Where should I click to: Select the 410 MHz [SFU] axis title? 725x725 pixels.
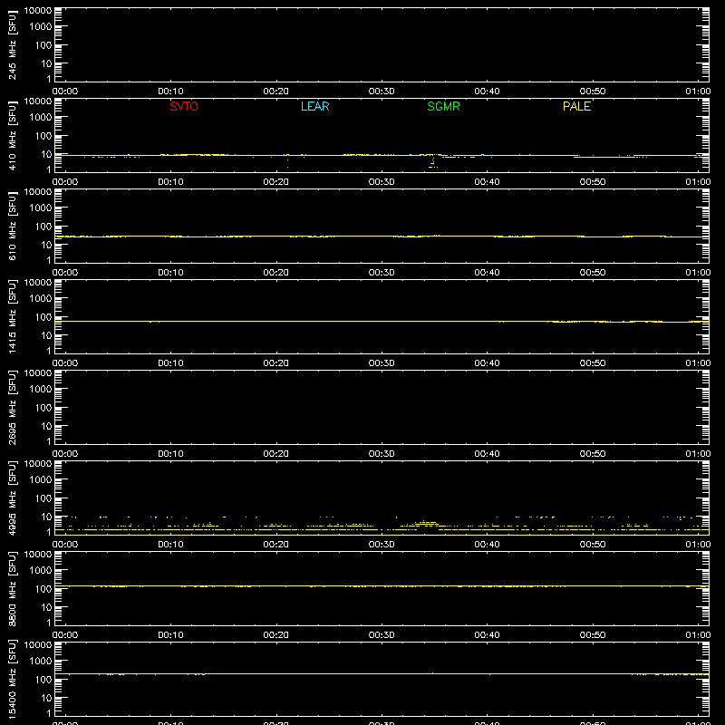[x=12, y=135]
